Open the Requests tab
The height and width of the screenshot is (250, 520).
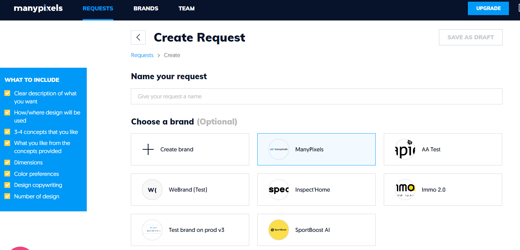coord(98,9)
